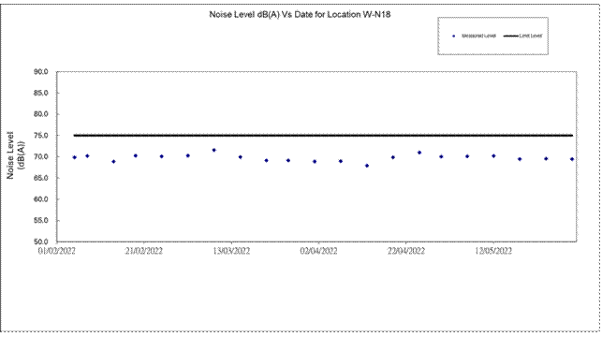Click the last data point at right edge

572,159
